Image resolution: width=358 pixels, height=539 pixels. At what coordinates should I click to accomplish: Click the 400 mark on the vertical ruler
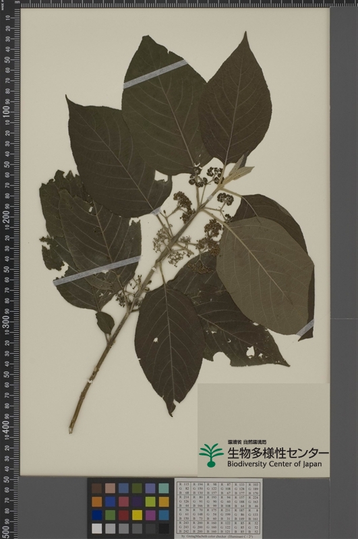tap(6, 426)
